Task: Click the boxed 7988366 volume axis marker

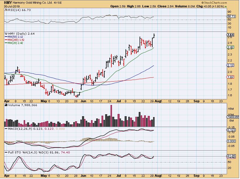Action: (233, 117)
